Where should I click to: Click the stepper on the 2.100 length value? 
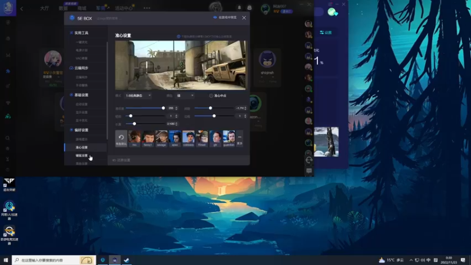click(176, 124)
